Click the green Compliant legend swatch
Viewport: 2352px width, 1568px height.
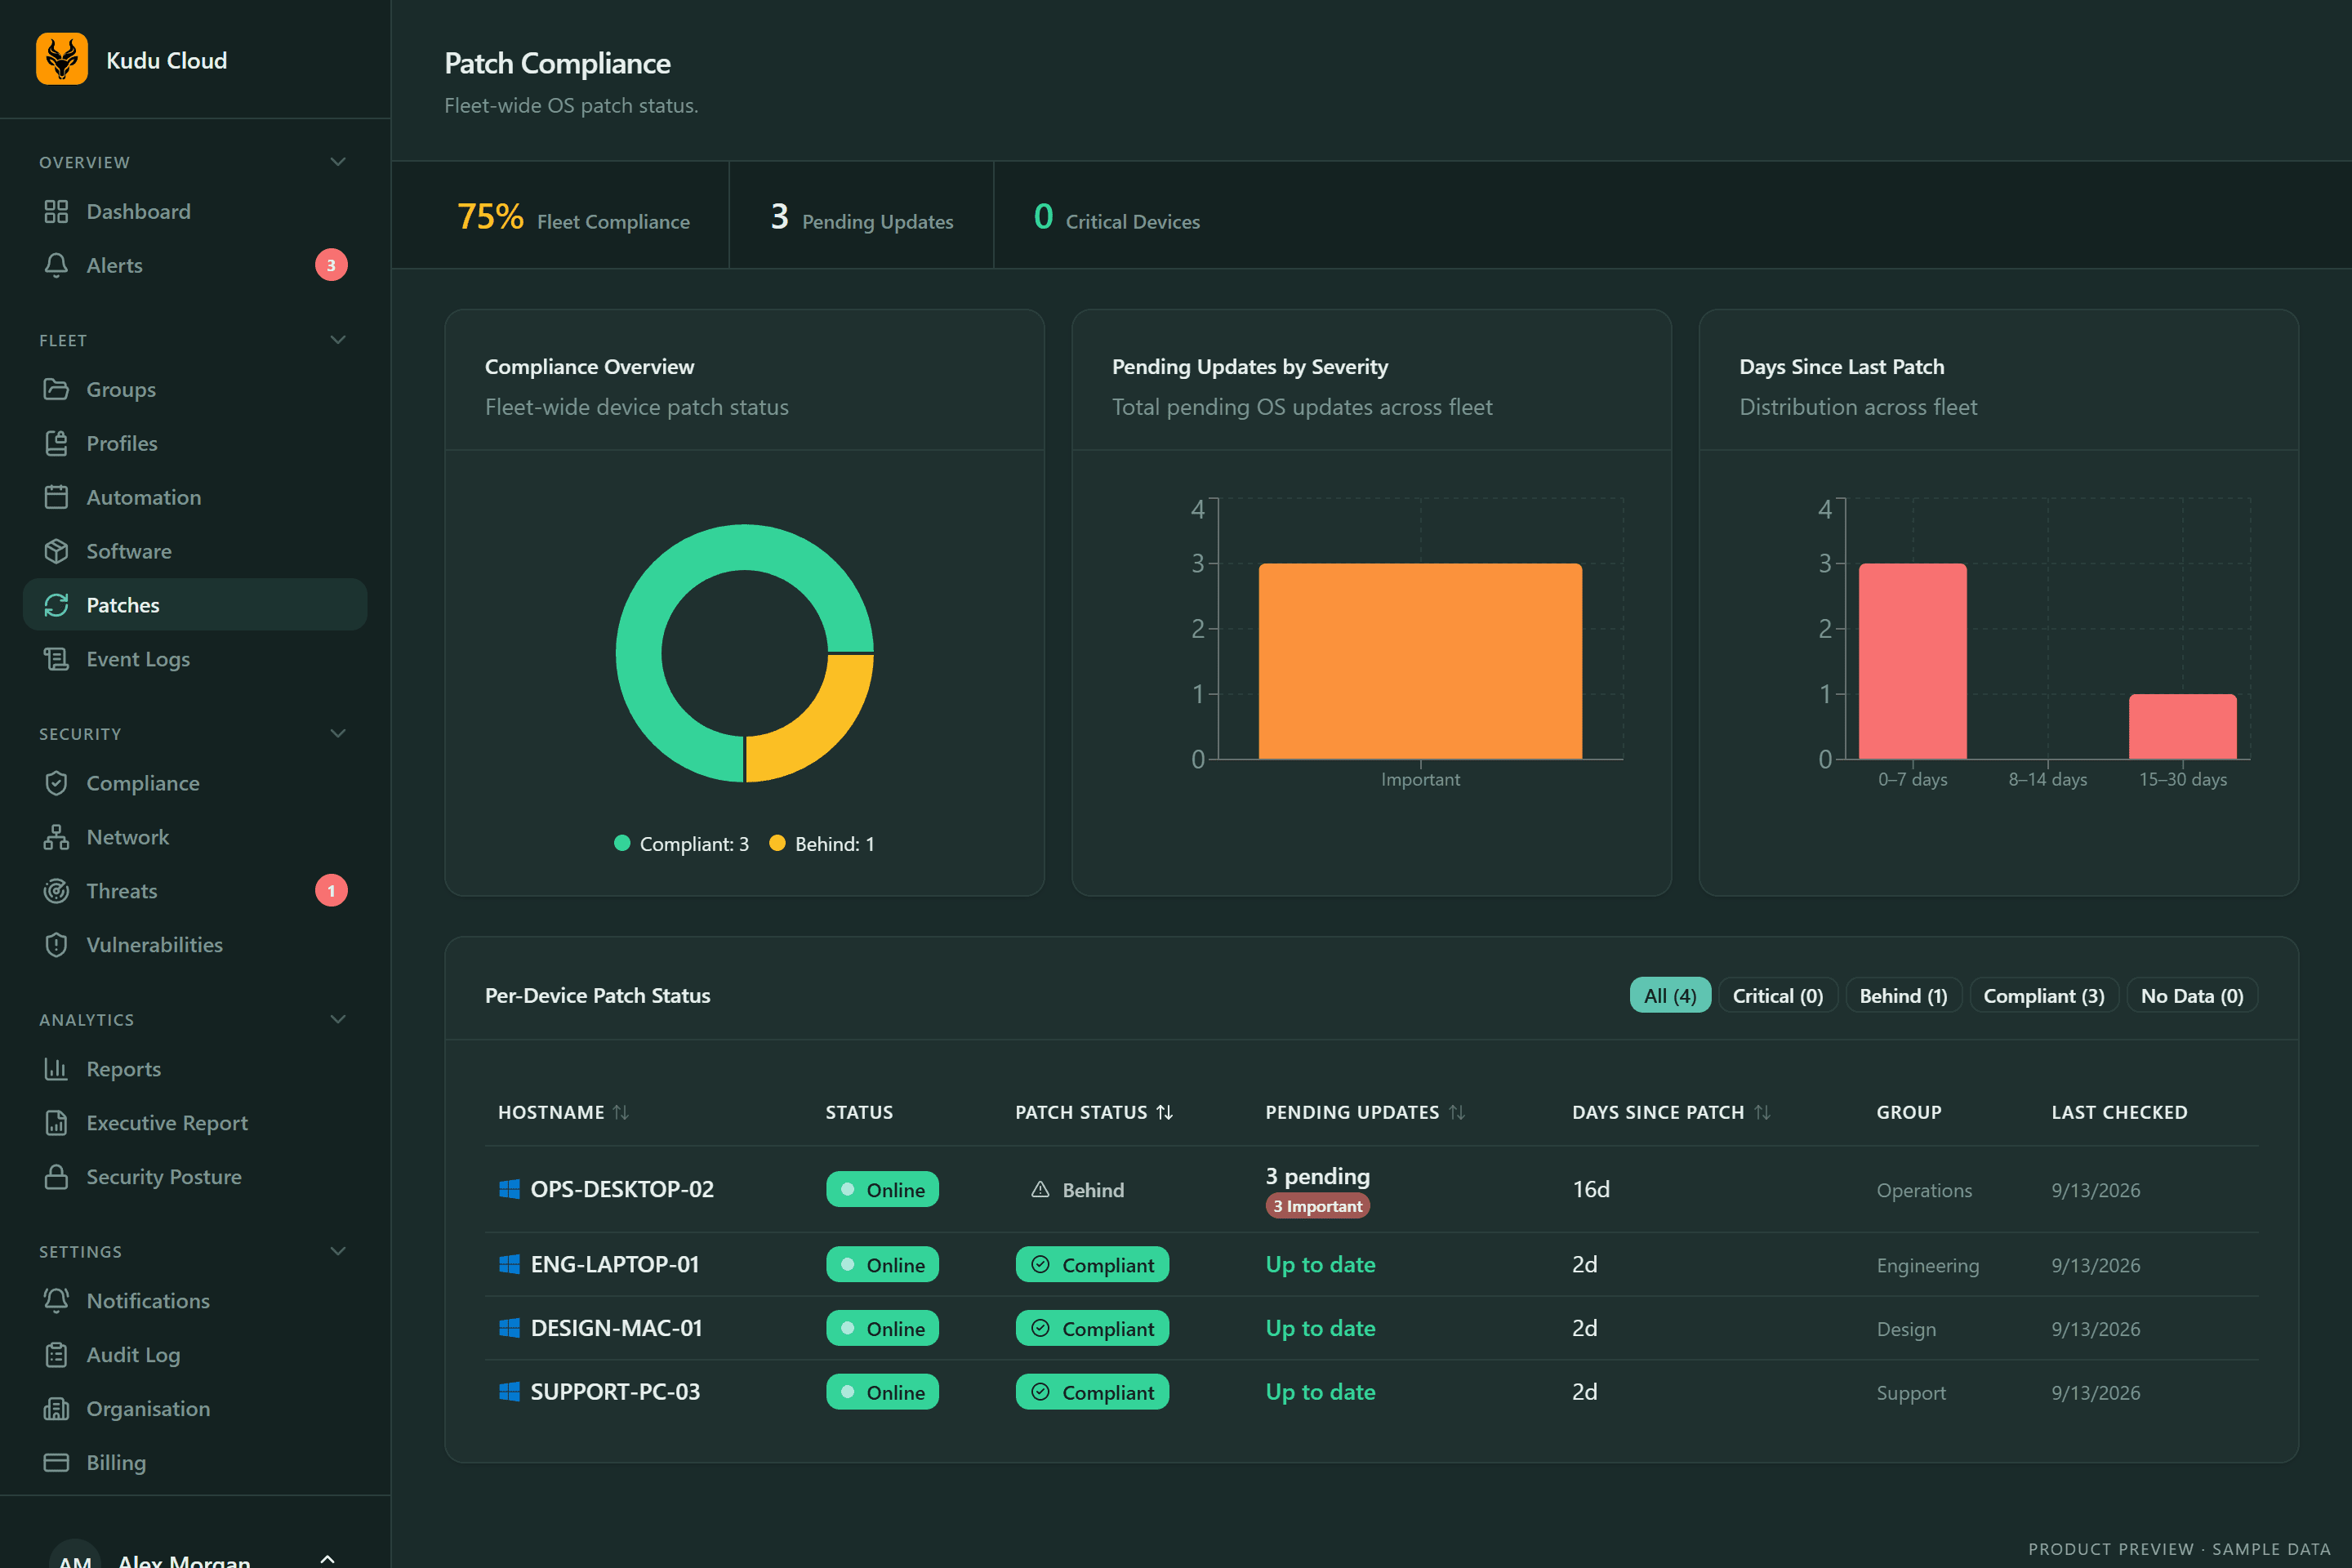pyautogui.click(x=622, y=843)
